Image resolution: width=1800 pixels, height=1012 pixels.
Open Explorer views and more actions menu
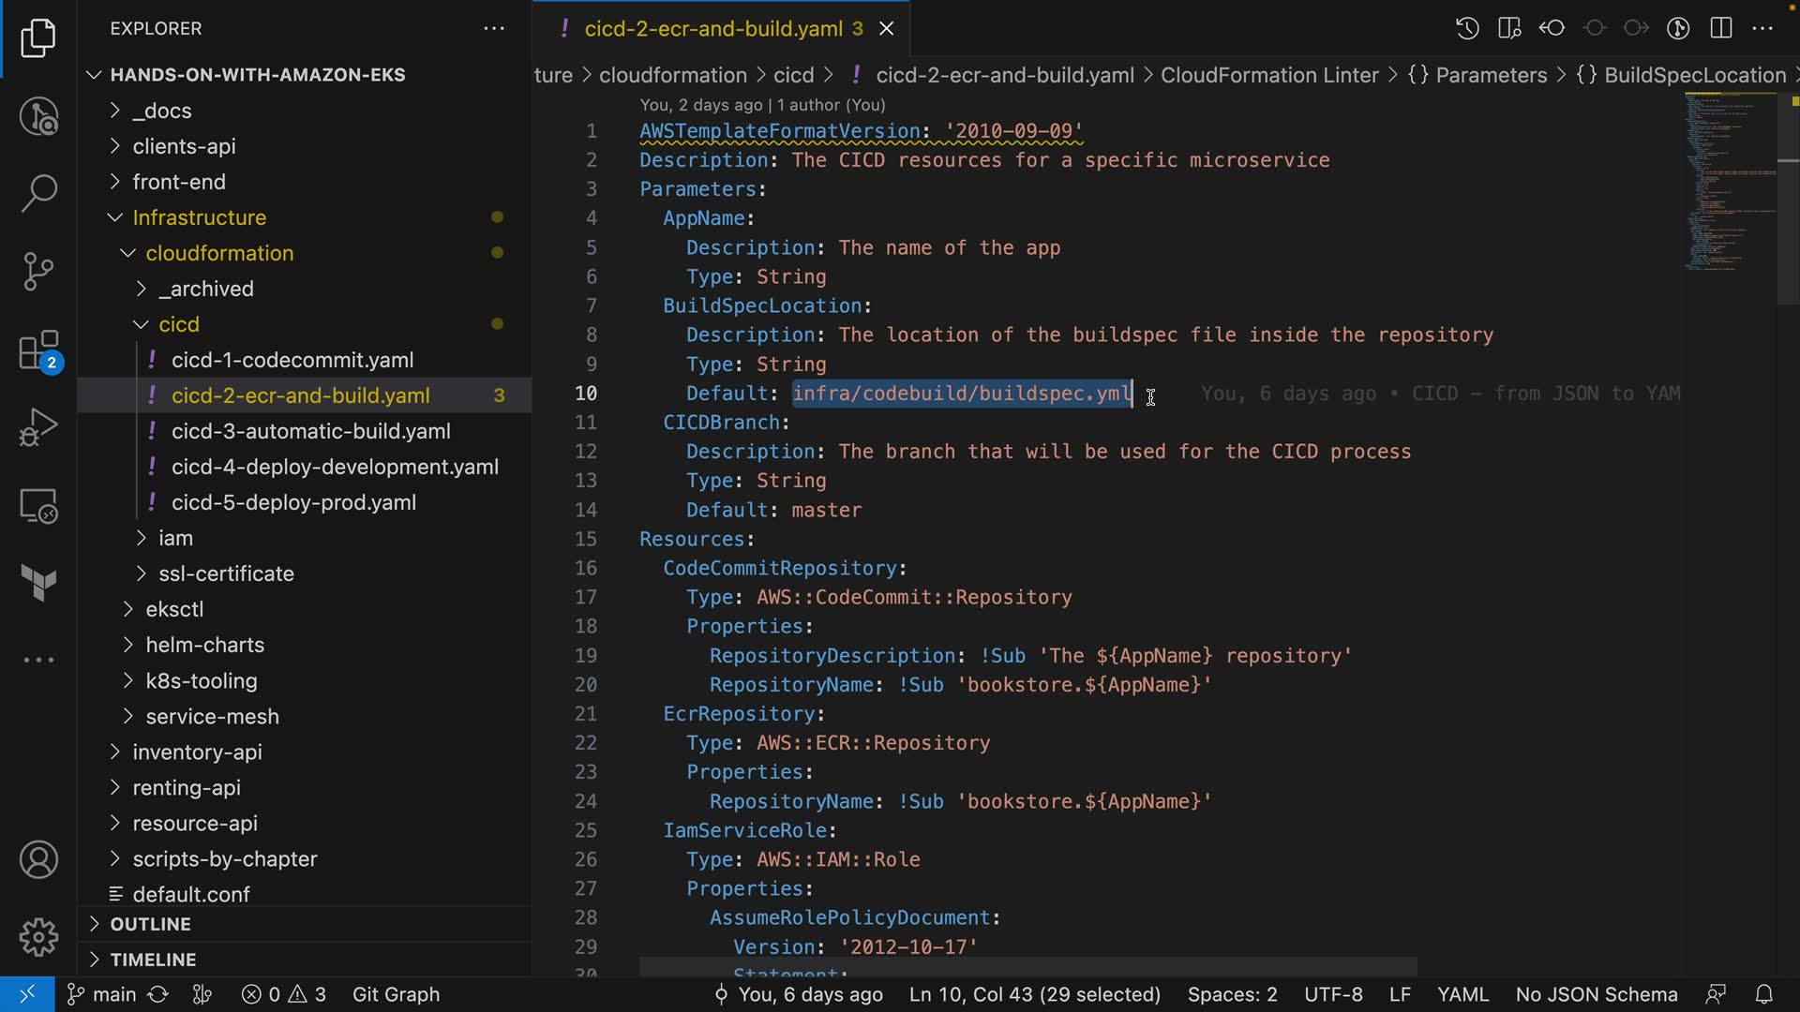(494, 29)
